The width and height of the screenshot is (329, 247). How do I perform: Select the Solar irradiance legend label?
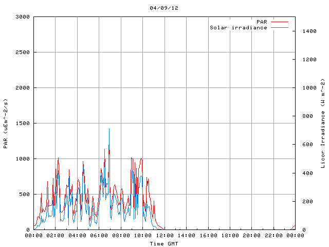[x=239, y=27]
